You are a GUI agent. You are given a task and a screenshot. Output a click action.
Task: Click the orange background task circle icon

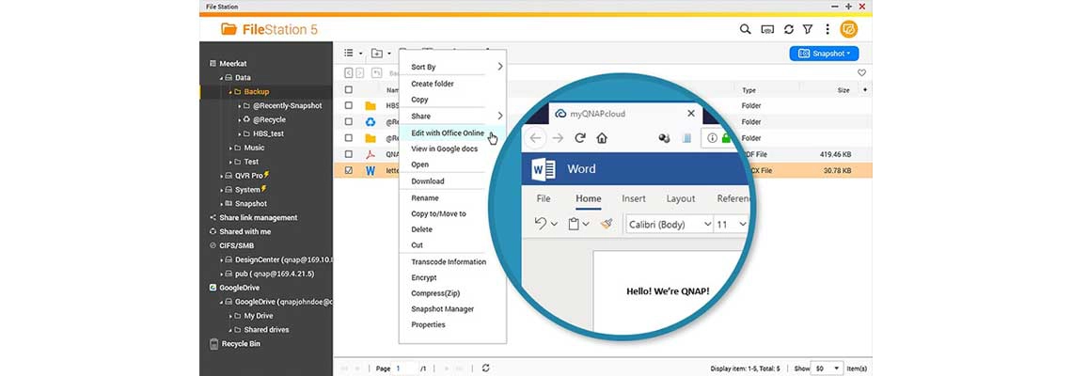click(848, 29)
